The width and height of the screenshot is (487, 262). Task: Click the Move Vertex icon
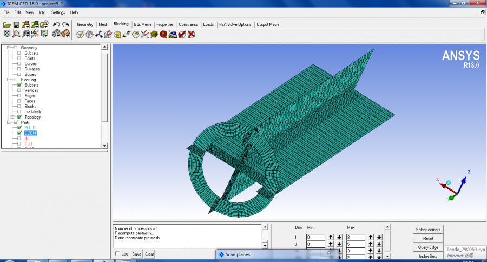coord(127,35)
